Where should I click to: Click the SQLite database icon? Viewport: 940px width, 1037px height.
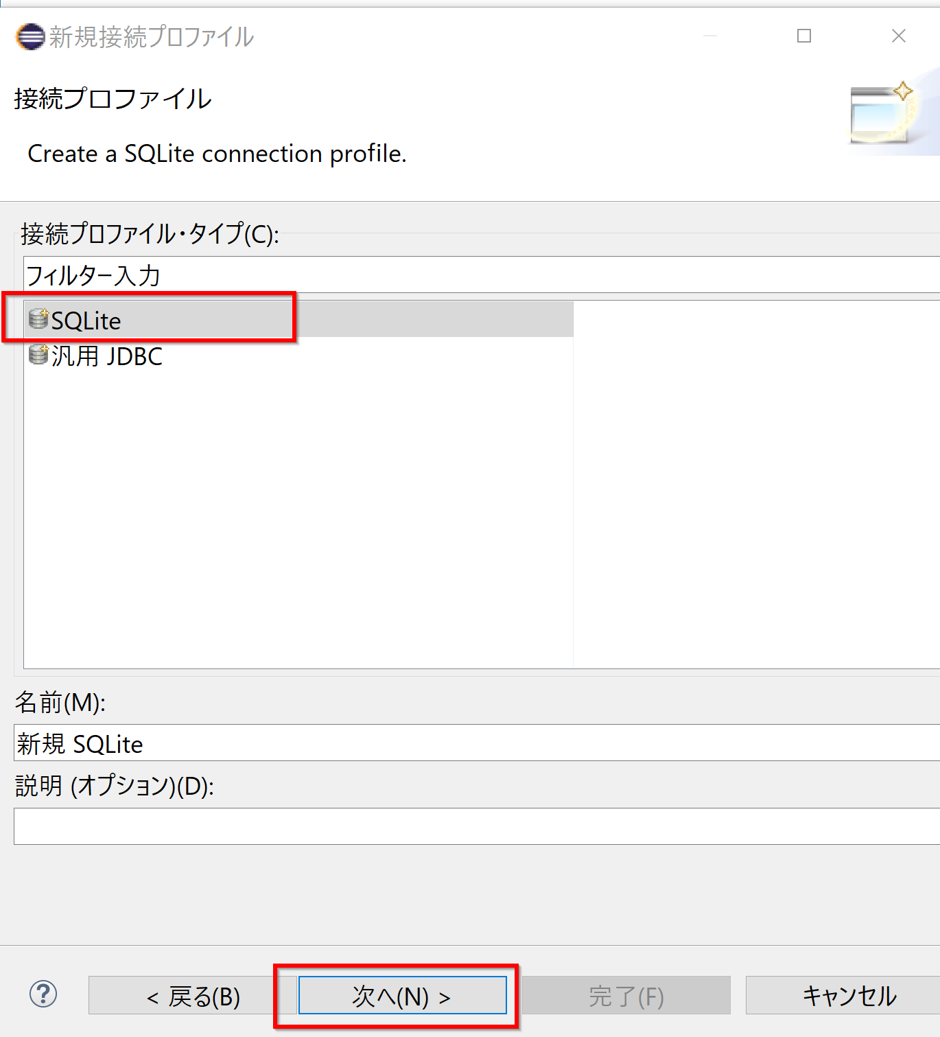coord(38,318)
